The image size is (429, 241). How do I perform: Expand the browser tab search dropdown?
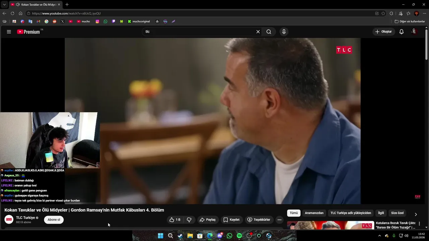point(4,5)
